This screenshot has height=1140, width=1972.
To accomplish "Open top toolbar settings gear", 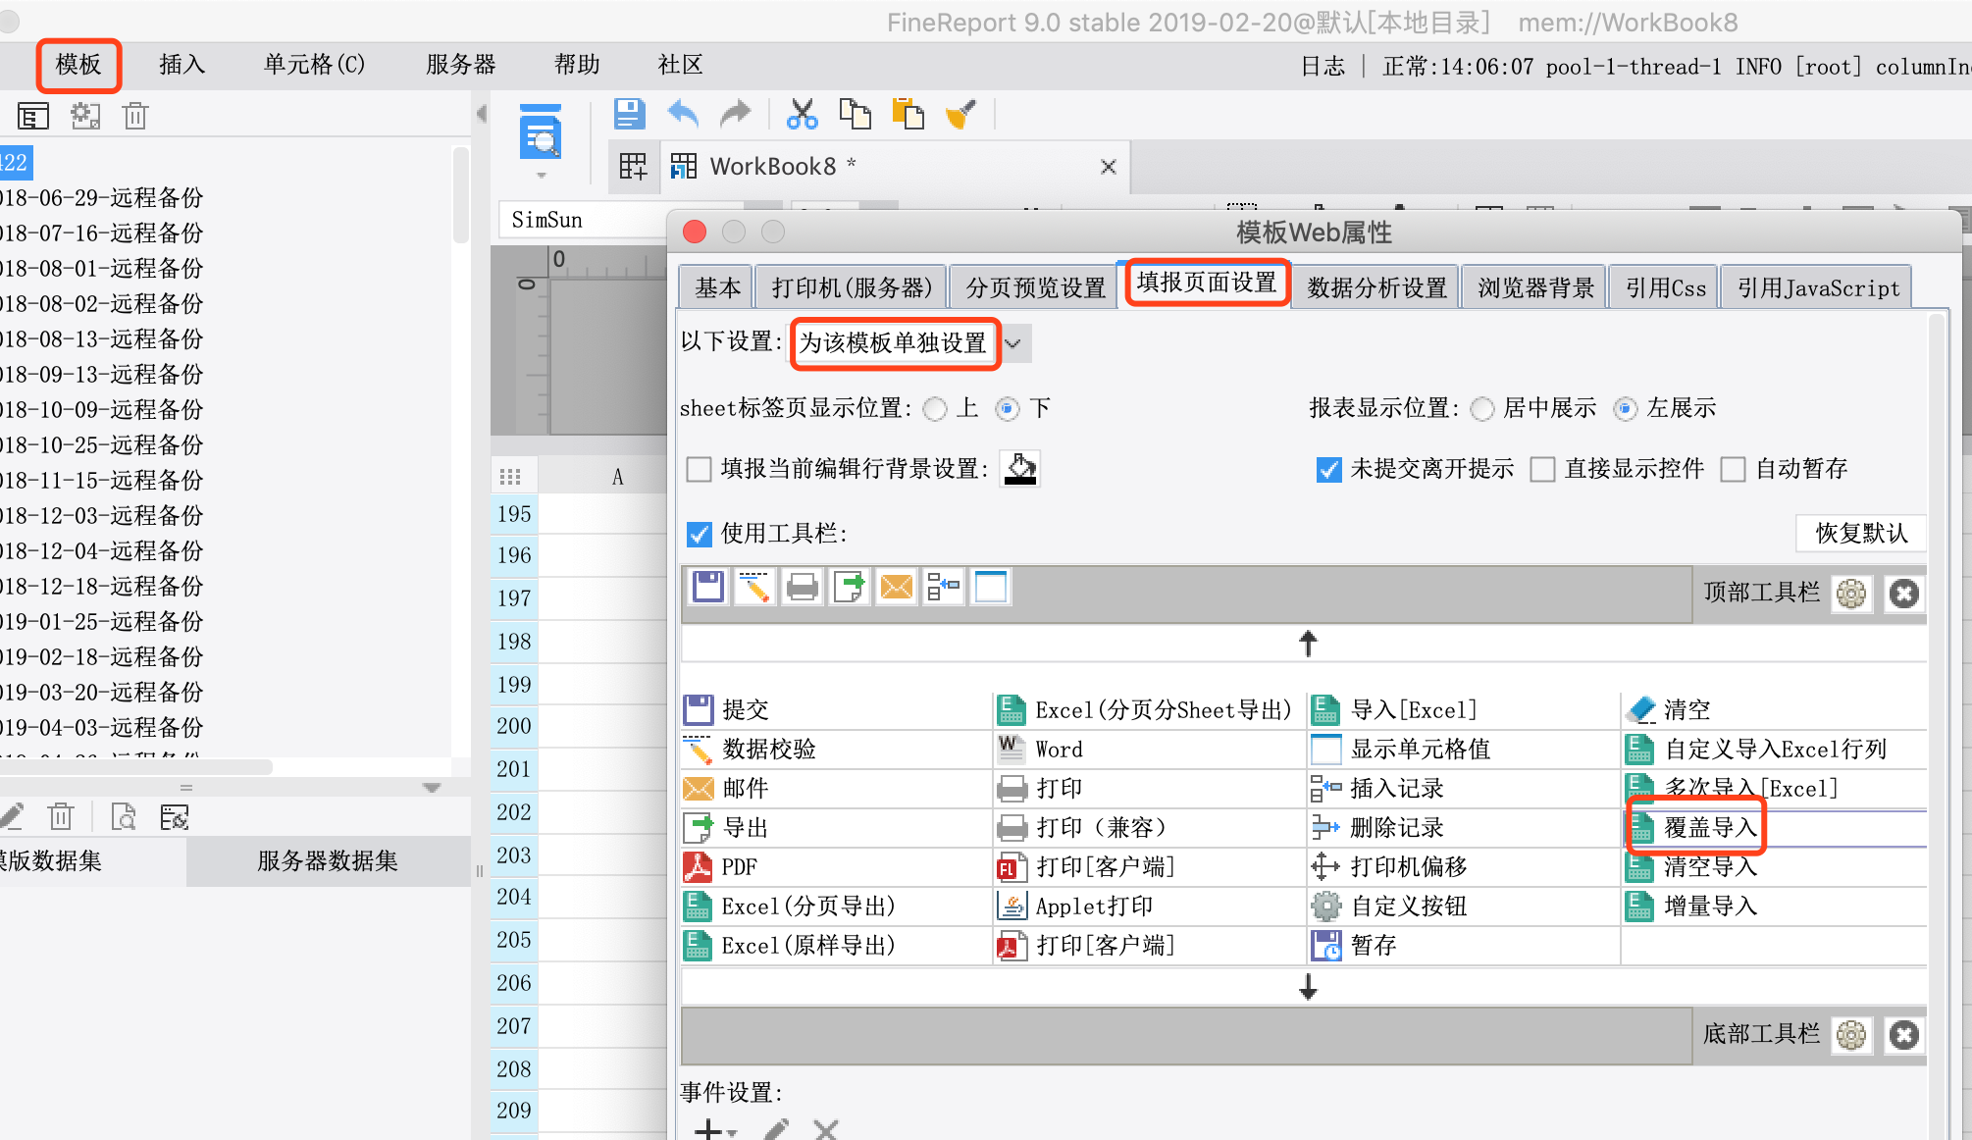I will pyautogui.click(x=1851, y=594).
